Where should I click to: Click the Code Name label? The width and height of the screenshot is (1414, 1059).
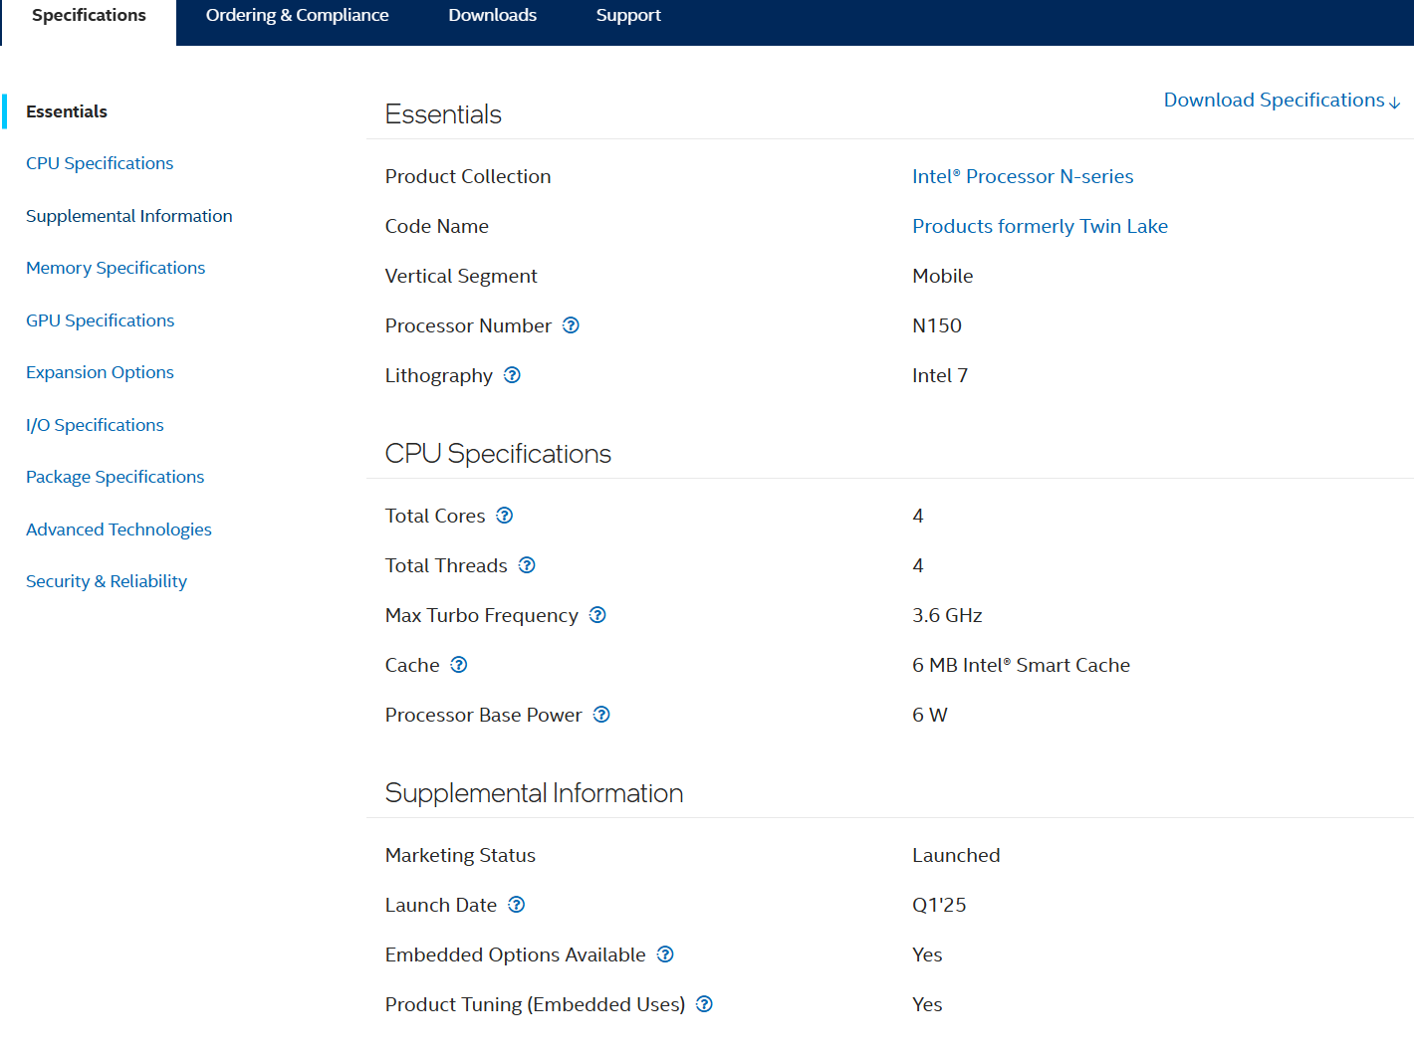(x=437, y=226)
